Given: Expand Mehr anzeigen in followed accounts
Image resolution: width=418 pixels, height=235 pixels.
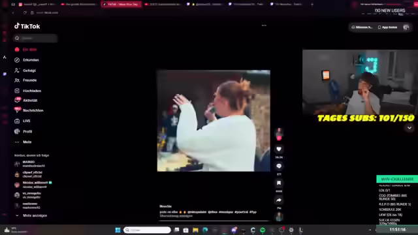Looking at the screenshot, I should click(x=31, y=215).
